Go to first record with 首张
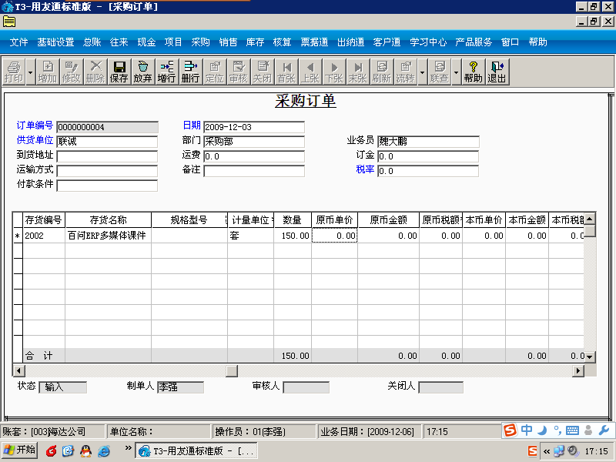 click(286, 72)
